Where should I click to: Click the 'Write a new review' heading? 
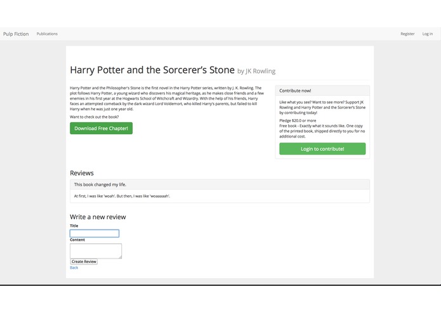coord(98,217)
